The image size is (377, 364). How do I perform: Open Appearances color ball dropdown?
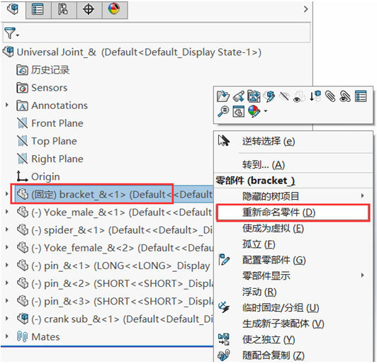266,111
